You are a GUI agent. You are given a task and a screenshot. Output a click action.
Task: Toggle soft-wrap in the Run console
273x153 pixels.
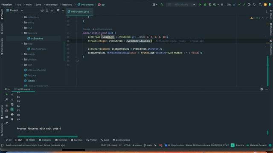[12, 105]
